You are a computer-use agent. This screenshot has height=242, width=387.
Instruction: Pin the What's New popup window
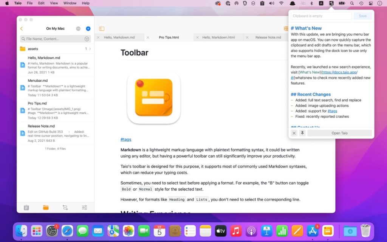coord(303,133)
